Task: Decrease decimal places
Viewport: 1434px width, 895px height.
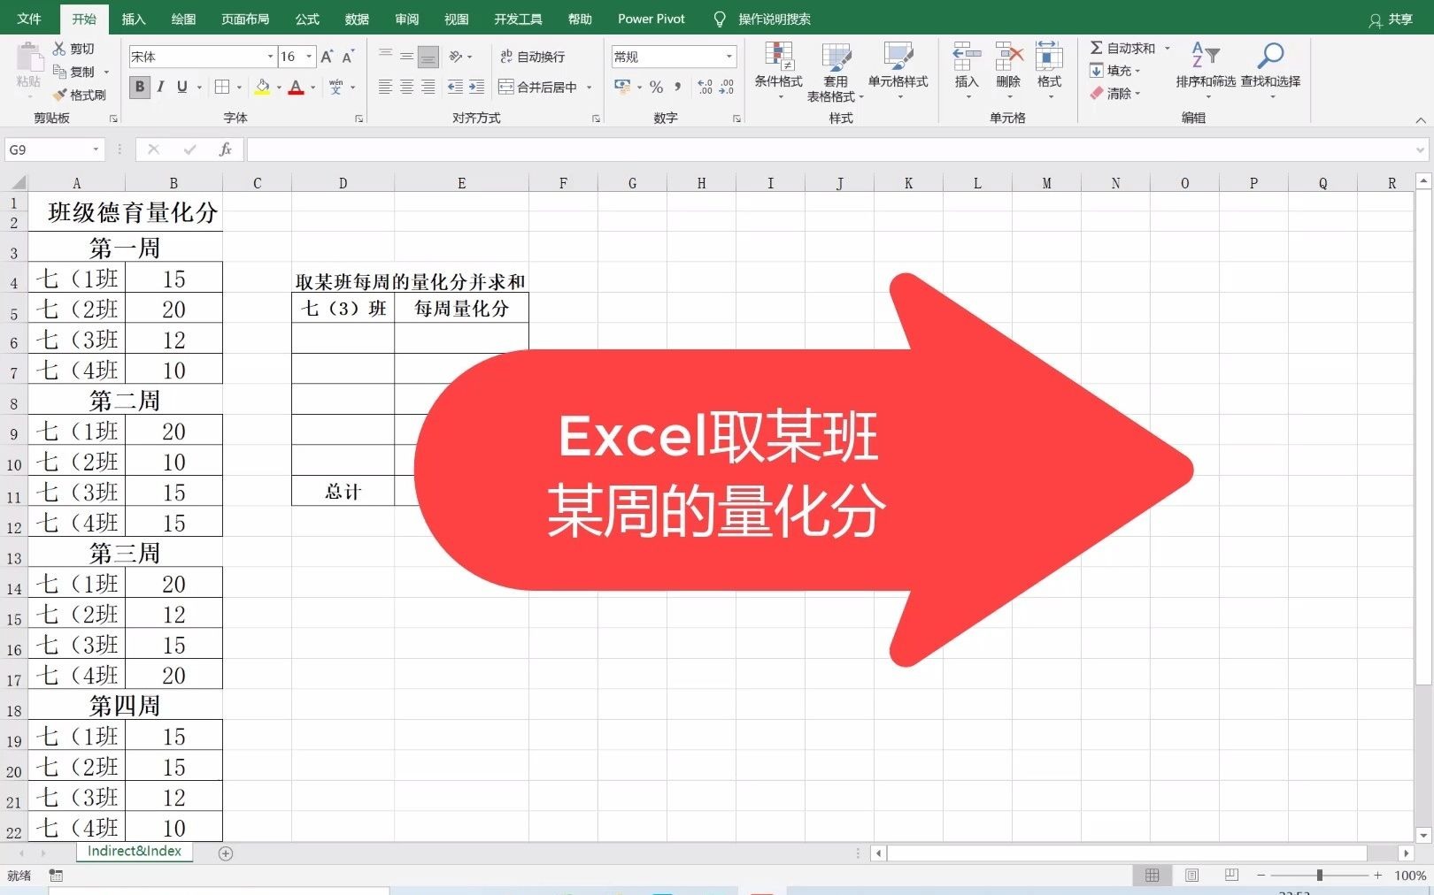Action: tap(726, 87)
